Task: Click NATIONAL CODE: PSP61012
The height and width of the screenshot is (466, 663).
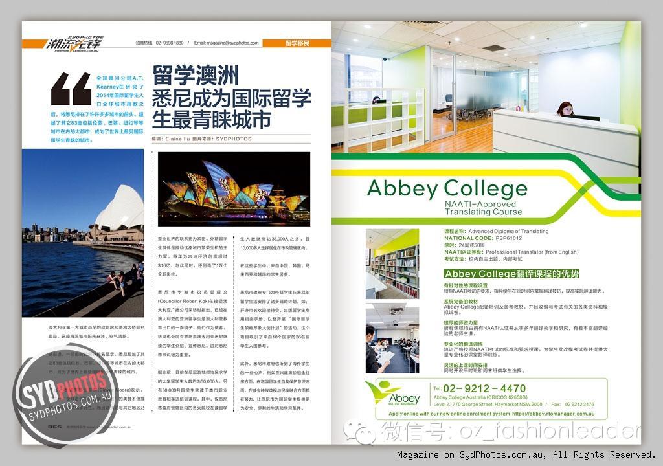Action: coord(483,238)
